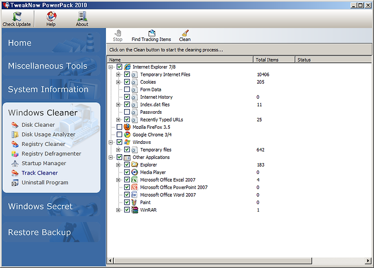Click the Check Update toolbar icon

17,16
